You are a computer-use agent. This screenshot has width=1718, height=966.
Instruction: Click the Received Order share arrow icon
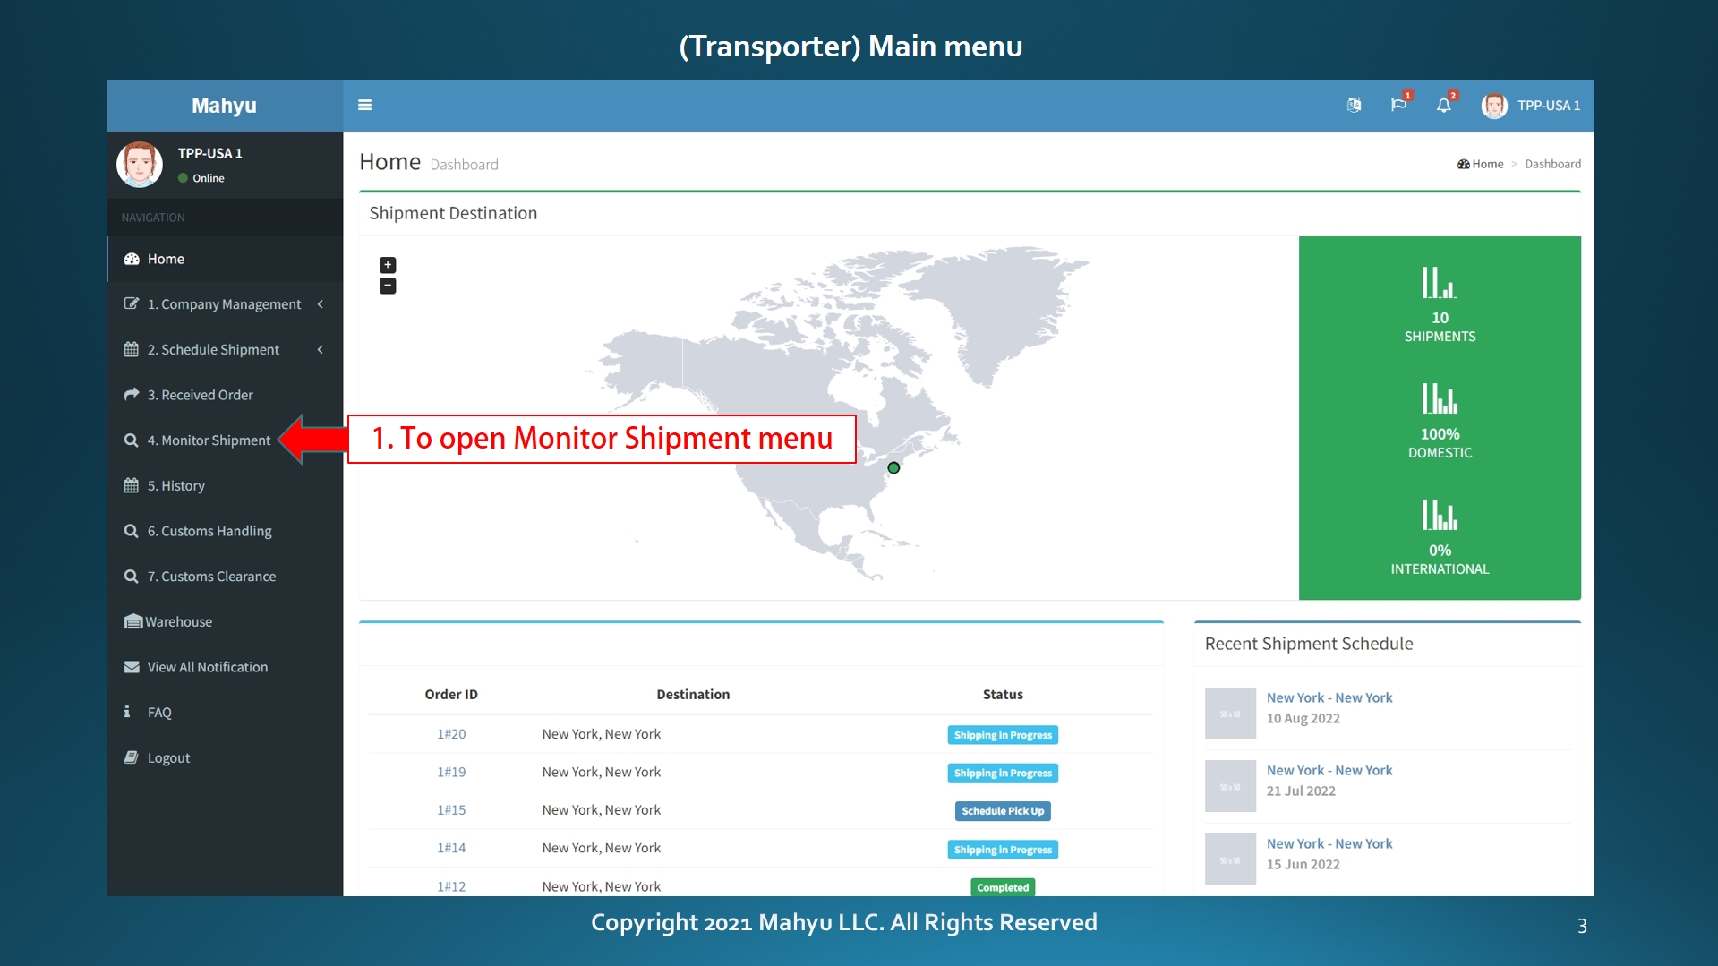(132, 394)
